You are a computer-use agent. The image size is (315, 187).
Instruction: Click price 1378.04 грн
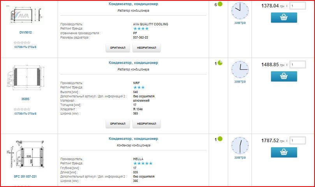tap(273, 6)
